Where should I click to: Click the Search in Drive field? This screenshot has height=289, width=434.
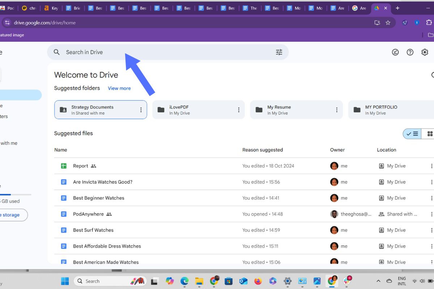coord(168,52)
